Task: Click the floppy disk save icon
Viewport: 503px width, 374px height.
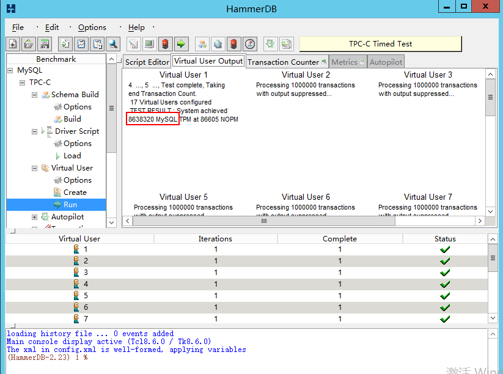Action: coord(45,44)
